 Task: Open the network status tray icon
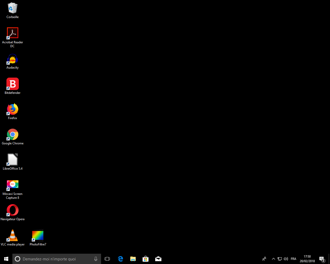(279, 259)
